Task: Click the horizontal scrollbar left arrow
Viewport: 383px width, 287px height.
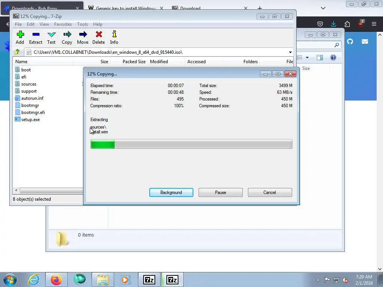Action: click(x=16, y=190)
